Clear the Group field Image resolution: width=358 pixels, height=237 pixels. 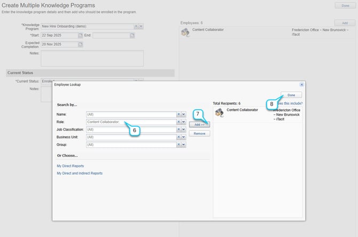point(178,144)
